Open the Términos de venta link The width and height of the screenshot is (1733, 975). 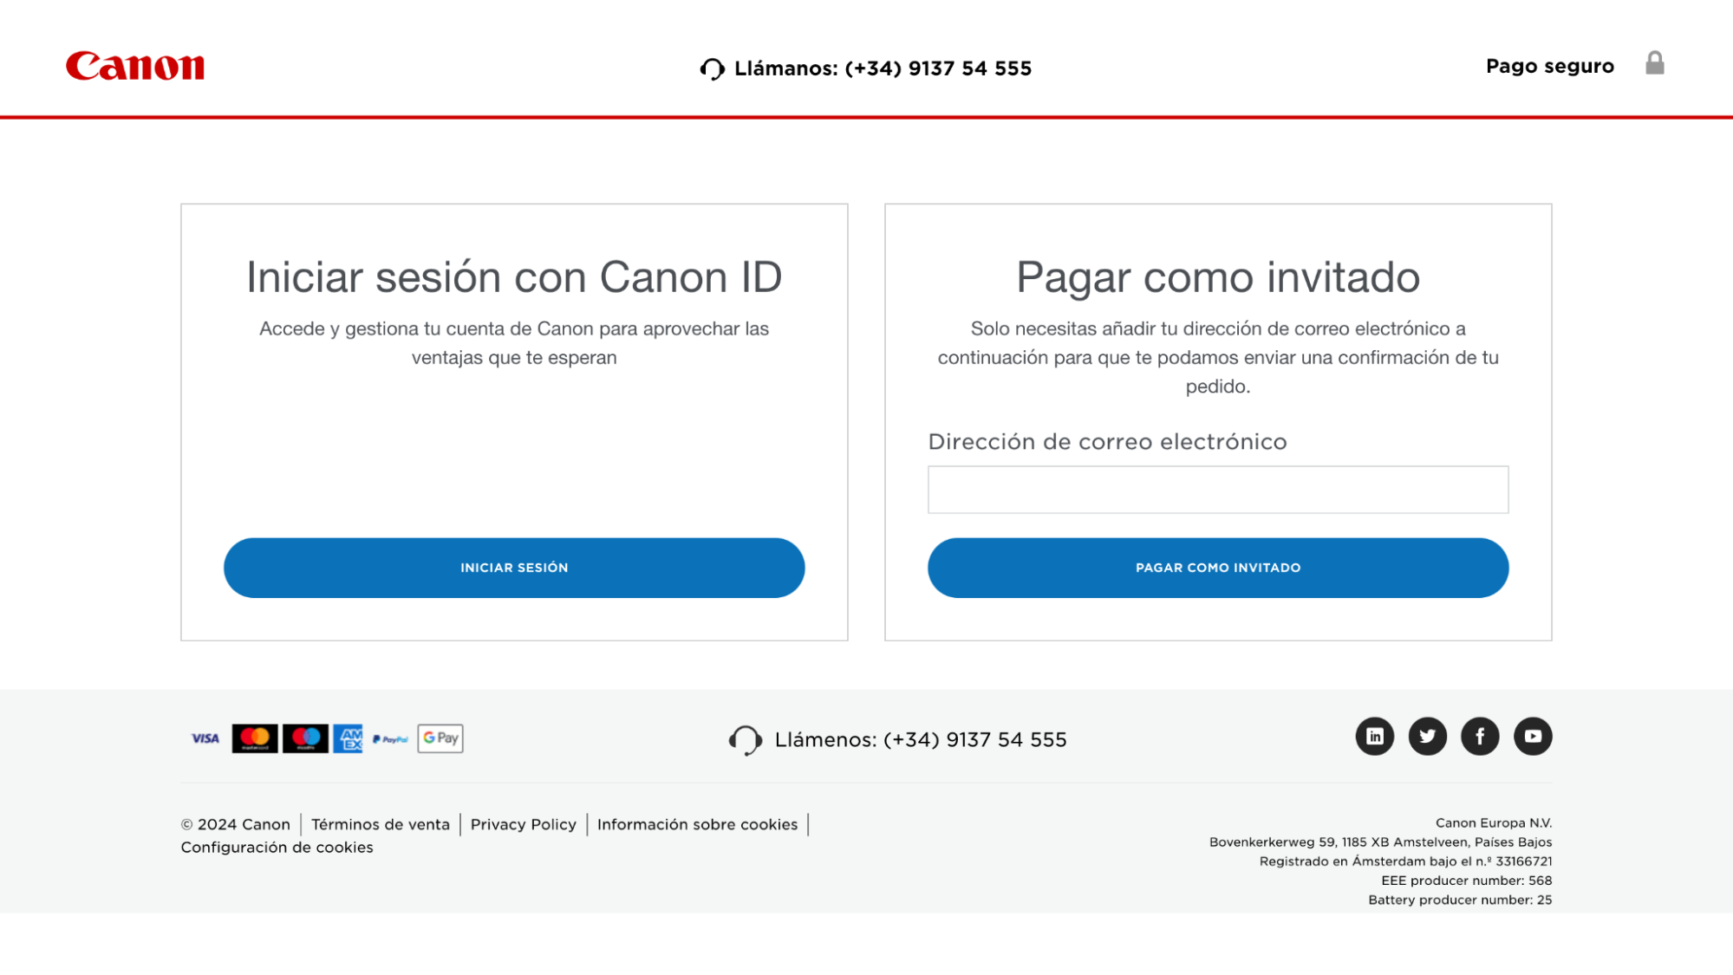[380, 824]
